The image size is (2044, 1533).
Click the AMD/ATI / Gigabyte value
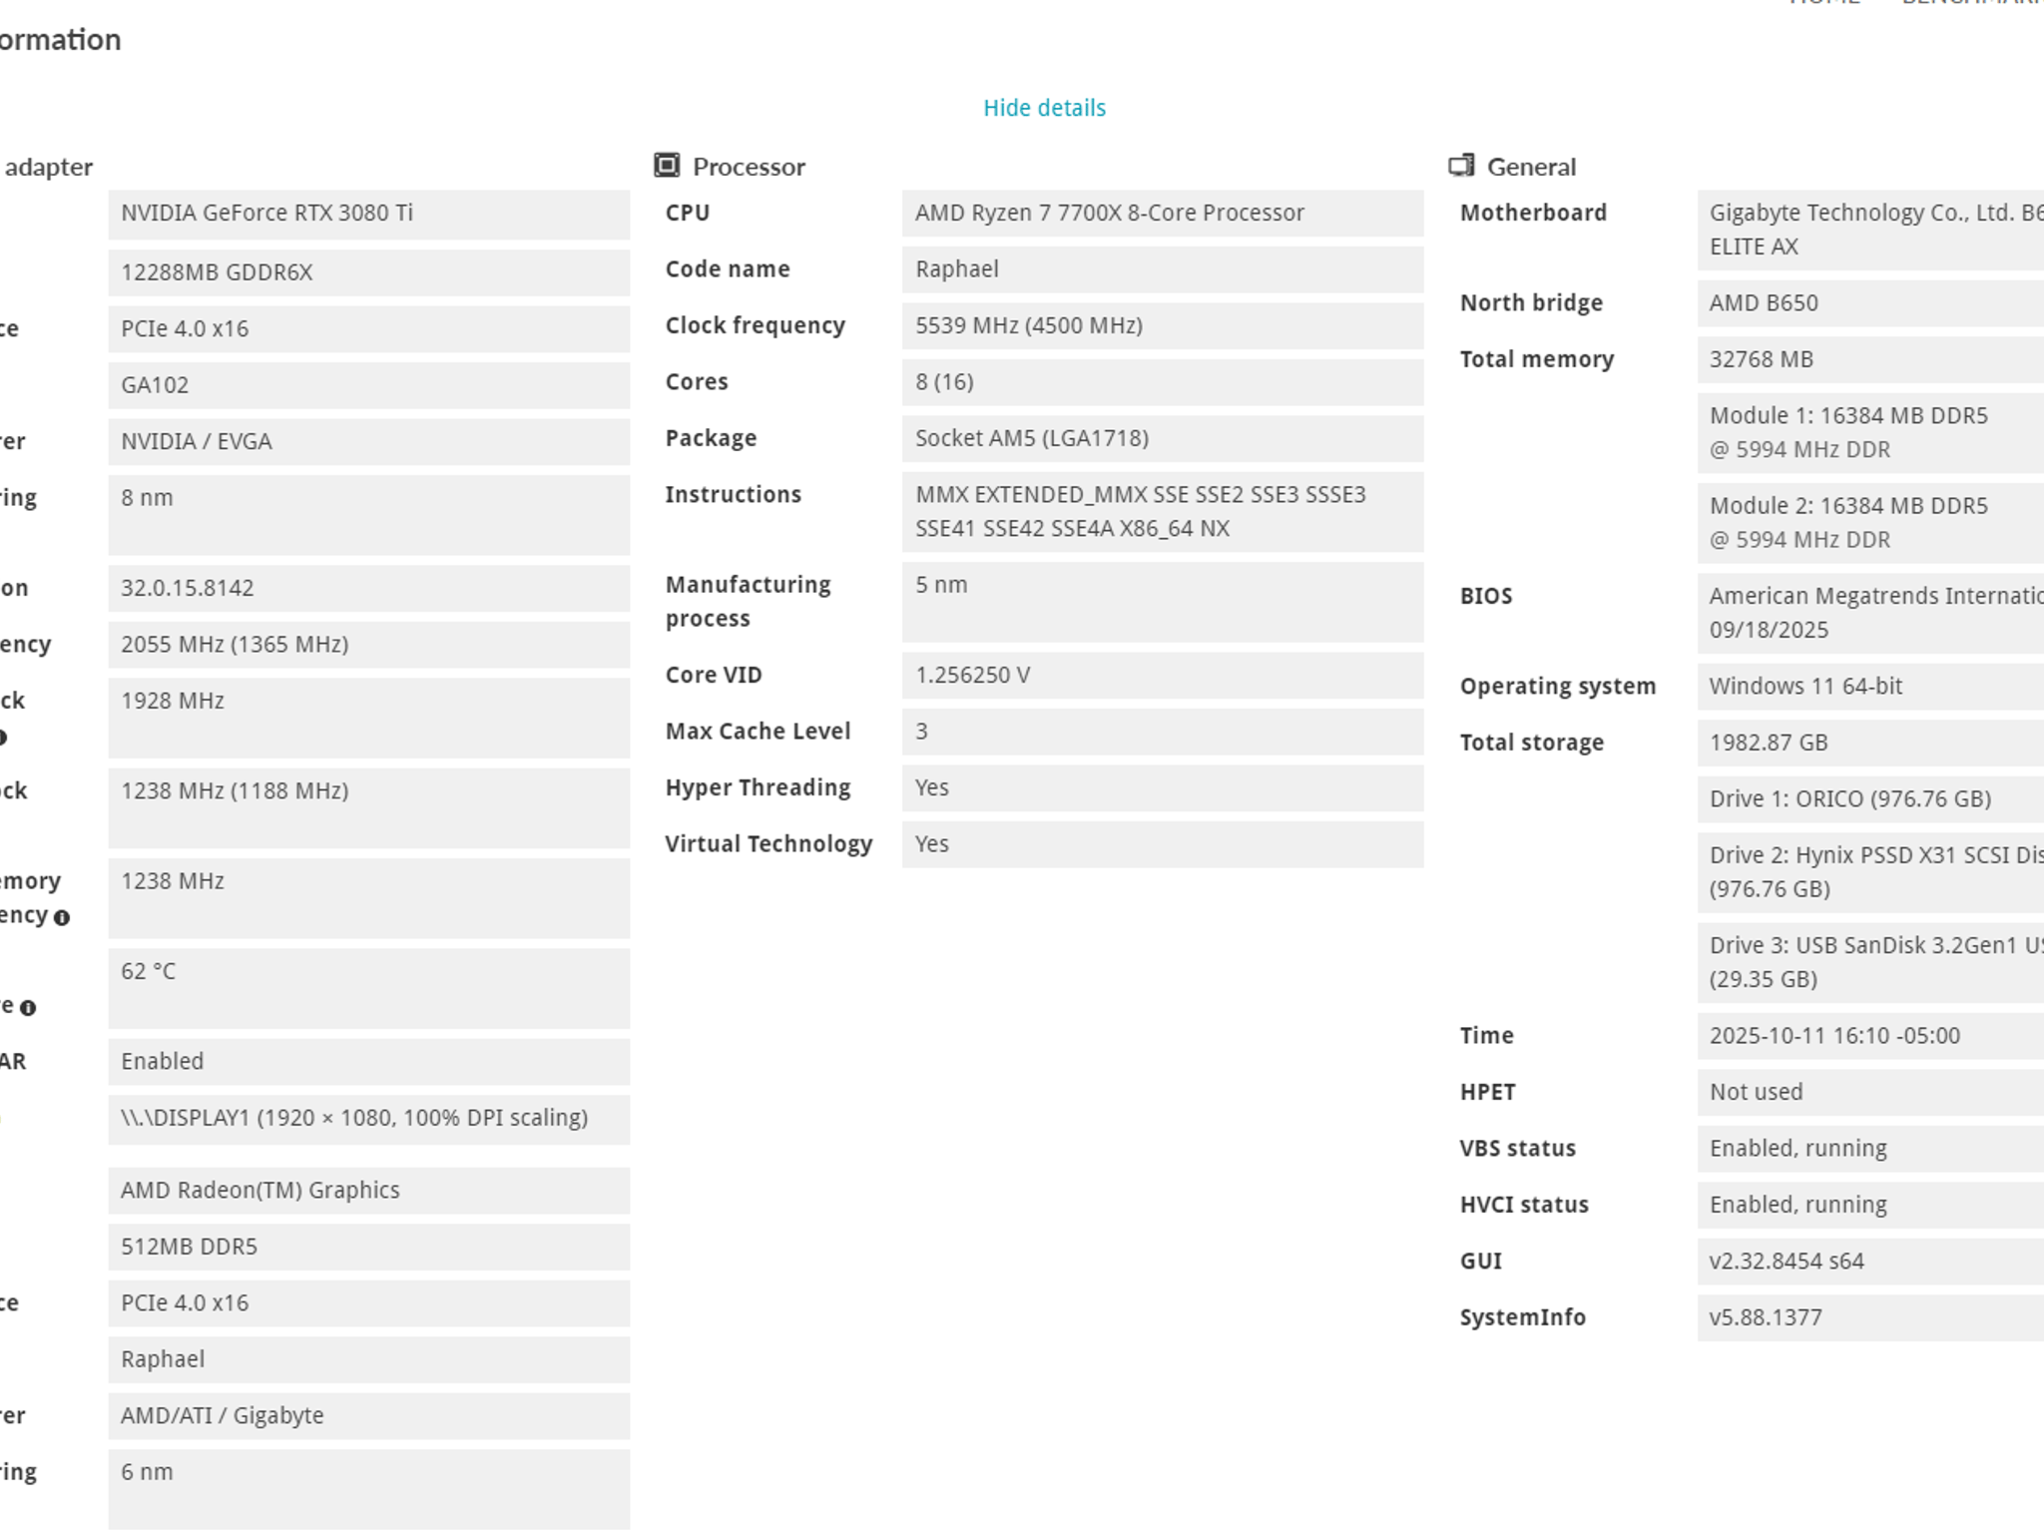pyautogui.click(x=369, y=1416)
